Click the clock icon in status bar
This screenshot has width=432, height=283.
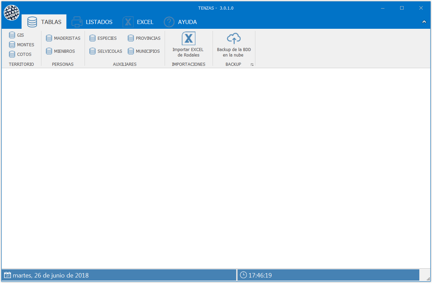243,275
